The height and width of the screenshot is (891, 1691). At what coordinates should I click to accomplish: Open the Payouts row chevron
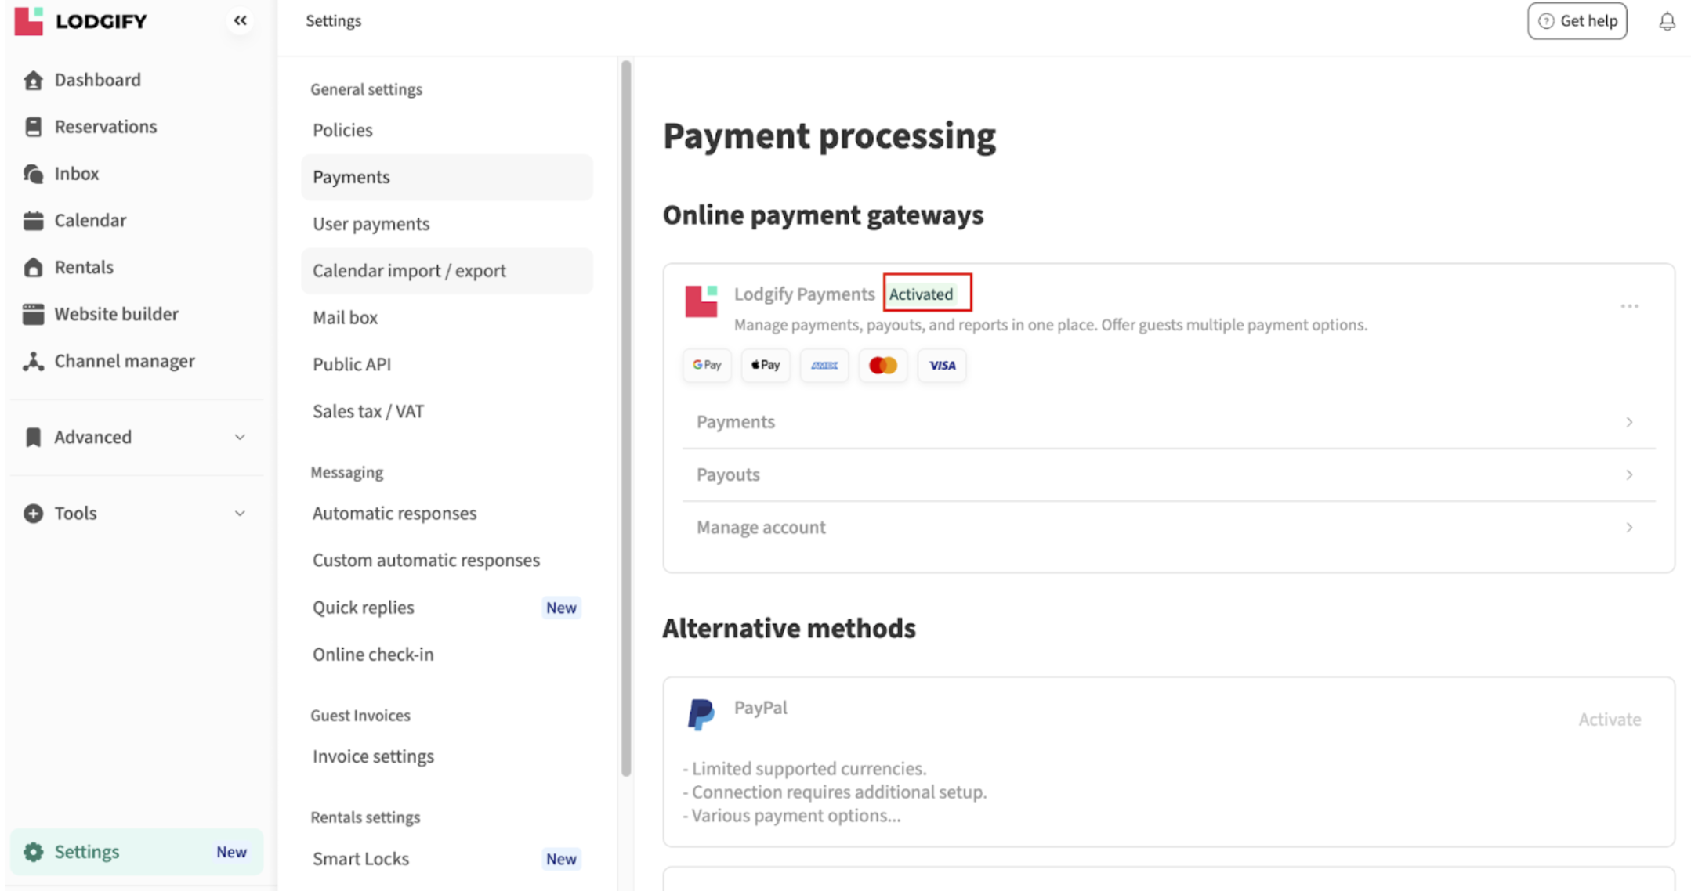tap(1629, 475)
